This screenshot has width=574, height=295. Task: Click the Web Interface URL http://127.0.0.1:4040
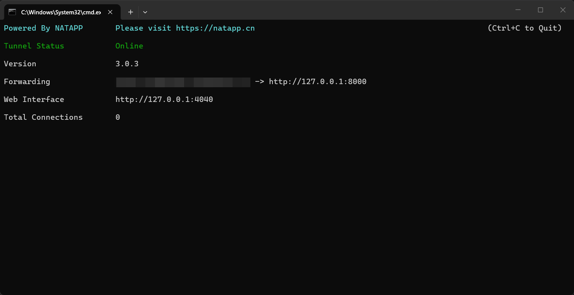(164, 100)
